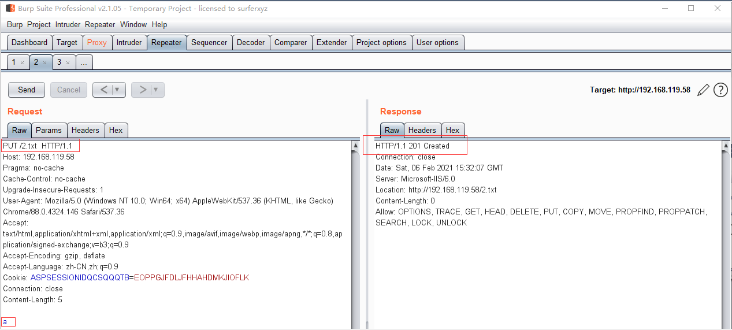Open the Repeater menu
This screenshot has width=732, height=330.
click(100, 24)
